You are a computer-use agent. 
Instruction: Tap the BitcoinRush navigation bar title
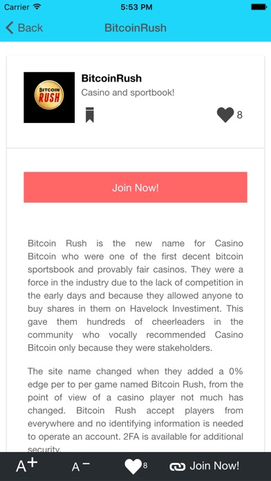pyautogui.click(x=135, y=28)
